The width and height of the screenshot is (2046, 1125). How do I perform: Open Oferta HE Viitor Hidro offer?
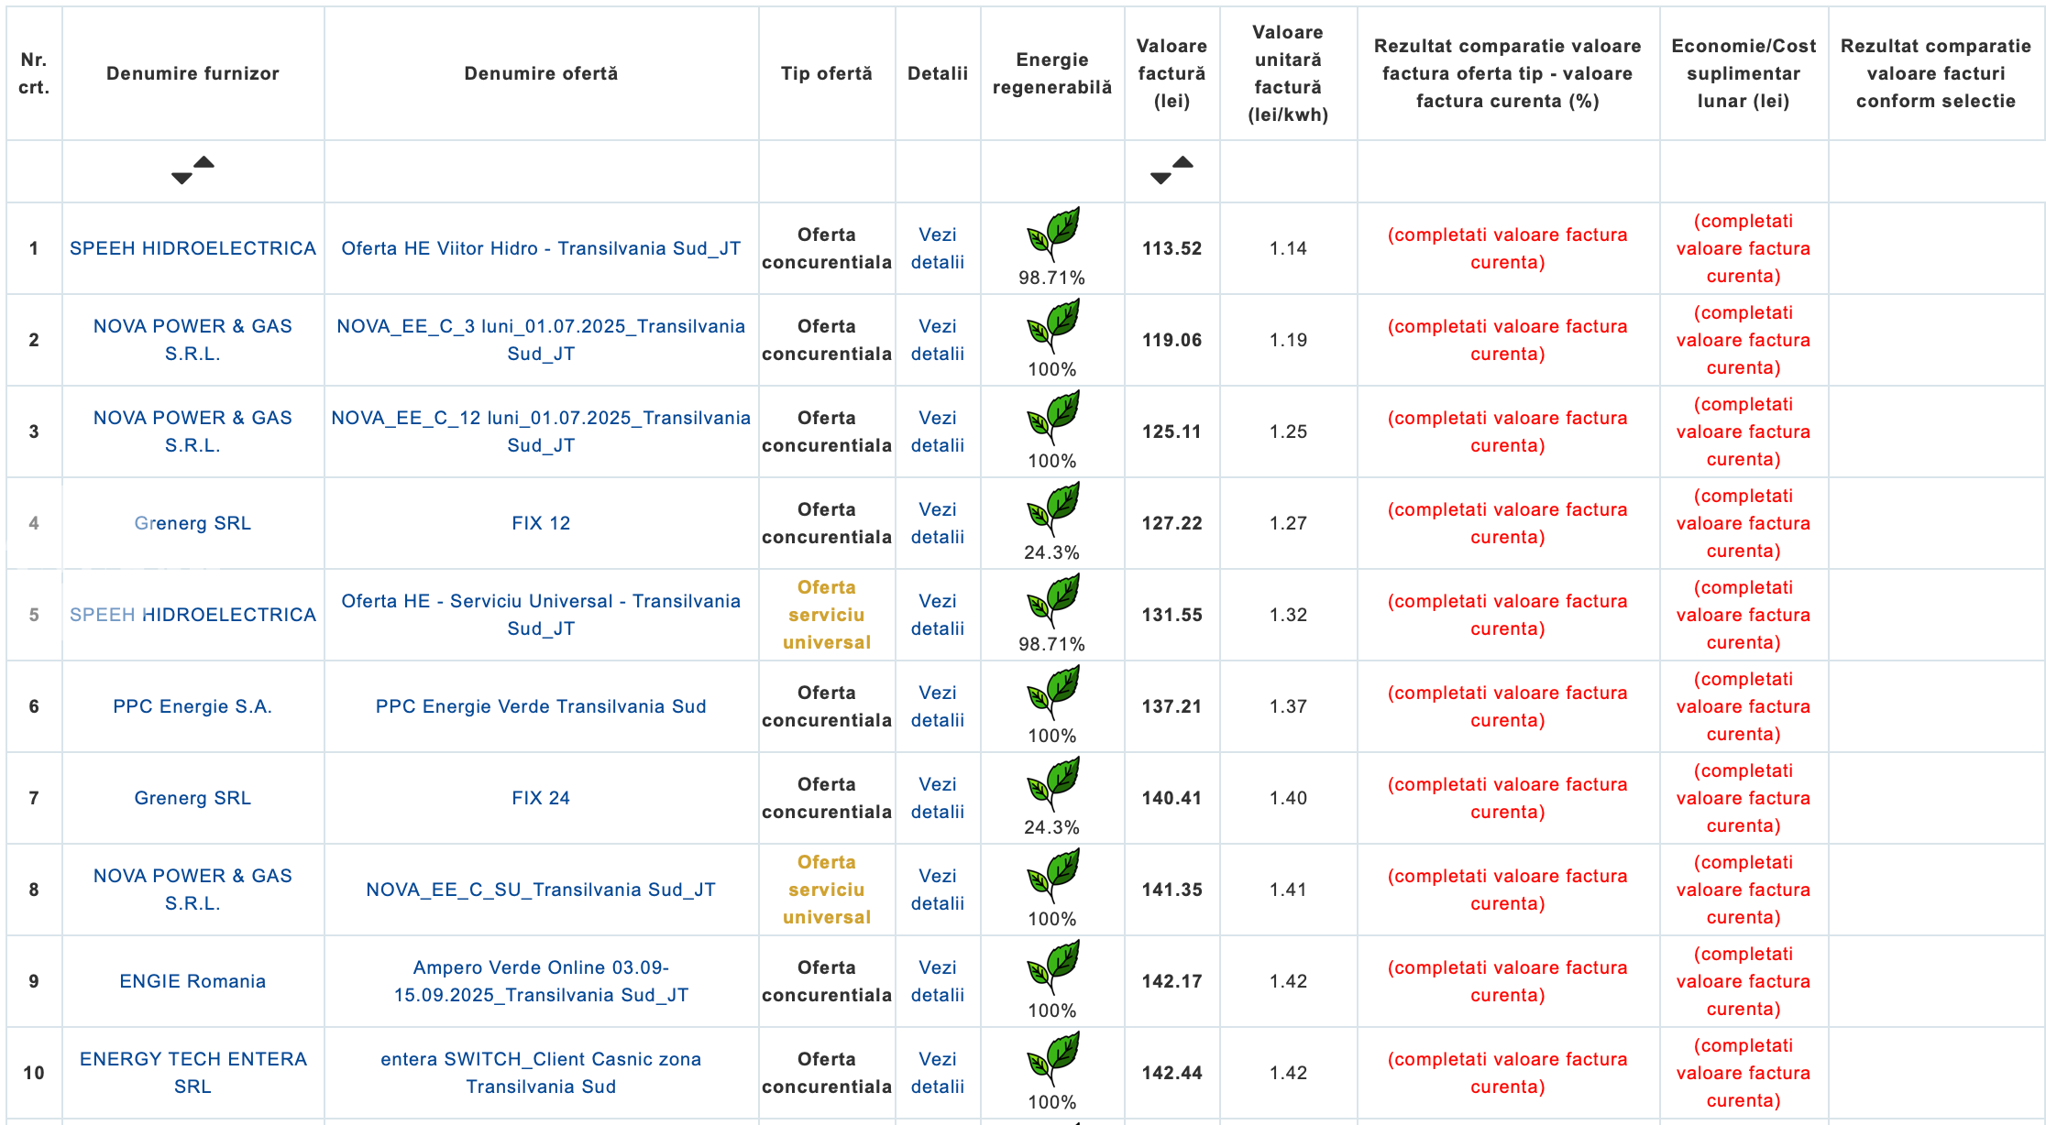click(541, 248)
